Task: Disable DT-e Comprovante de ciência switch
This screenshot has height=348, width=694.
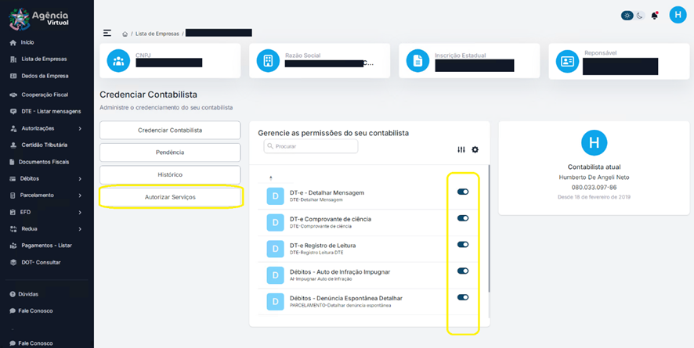Action: click(x=463, y=218)
